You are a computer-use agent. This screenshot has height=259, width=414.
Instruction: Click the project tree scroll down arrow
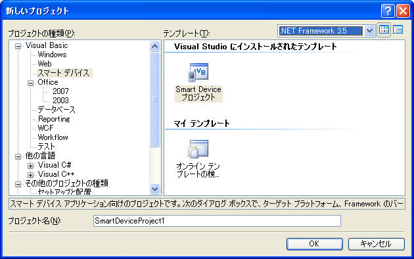coord(154,189)
